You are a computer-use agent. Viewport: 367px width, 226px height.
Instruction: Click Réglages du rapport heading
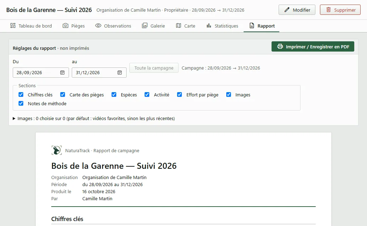click(x=34, y=48)
